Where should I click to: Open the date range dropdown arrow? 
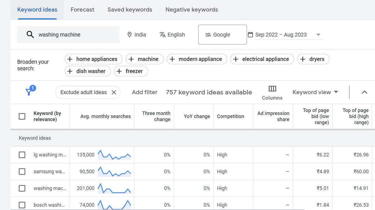tap(318, 35)
